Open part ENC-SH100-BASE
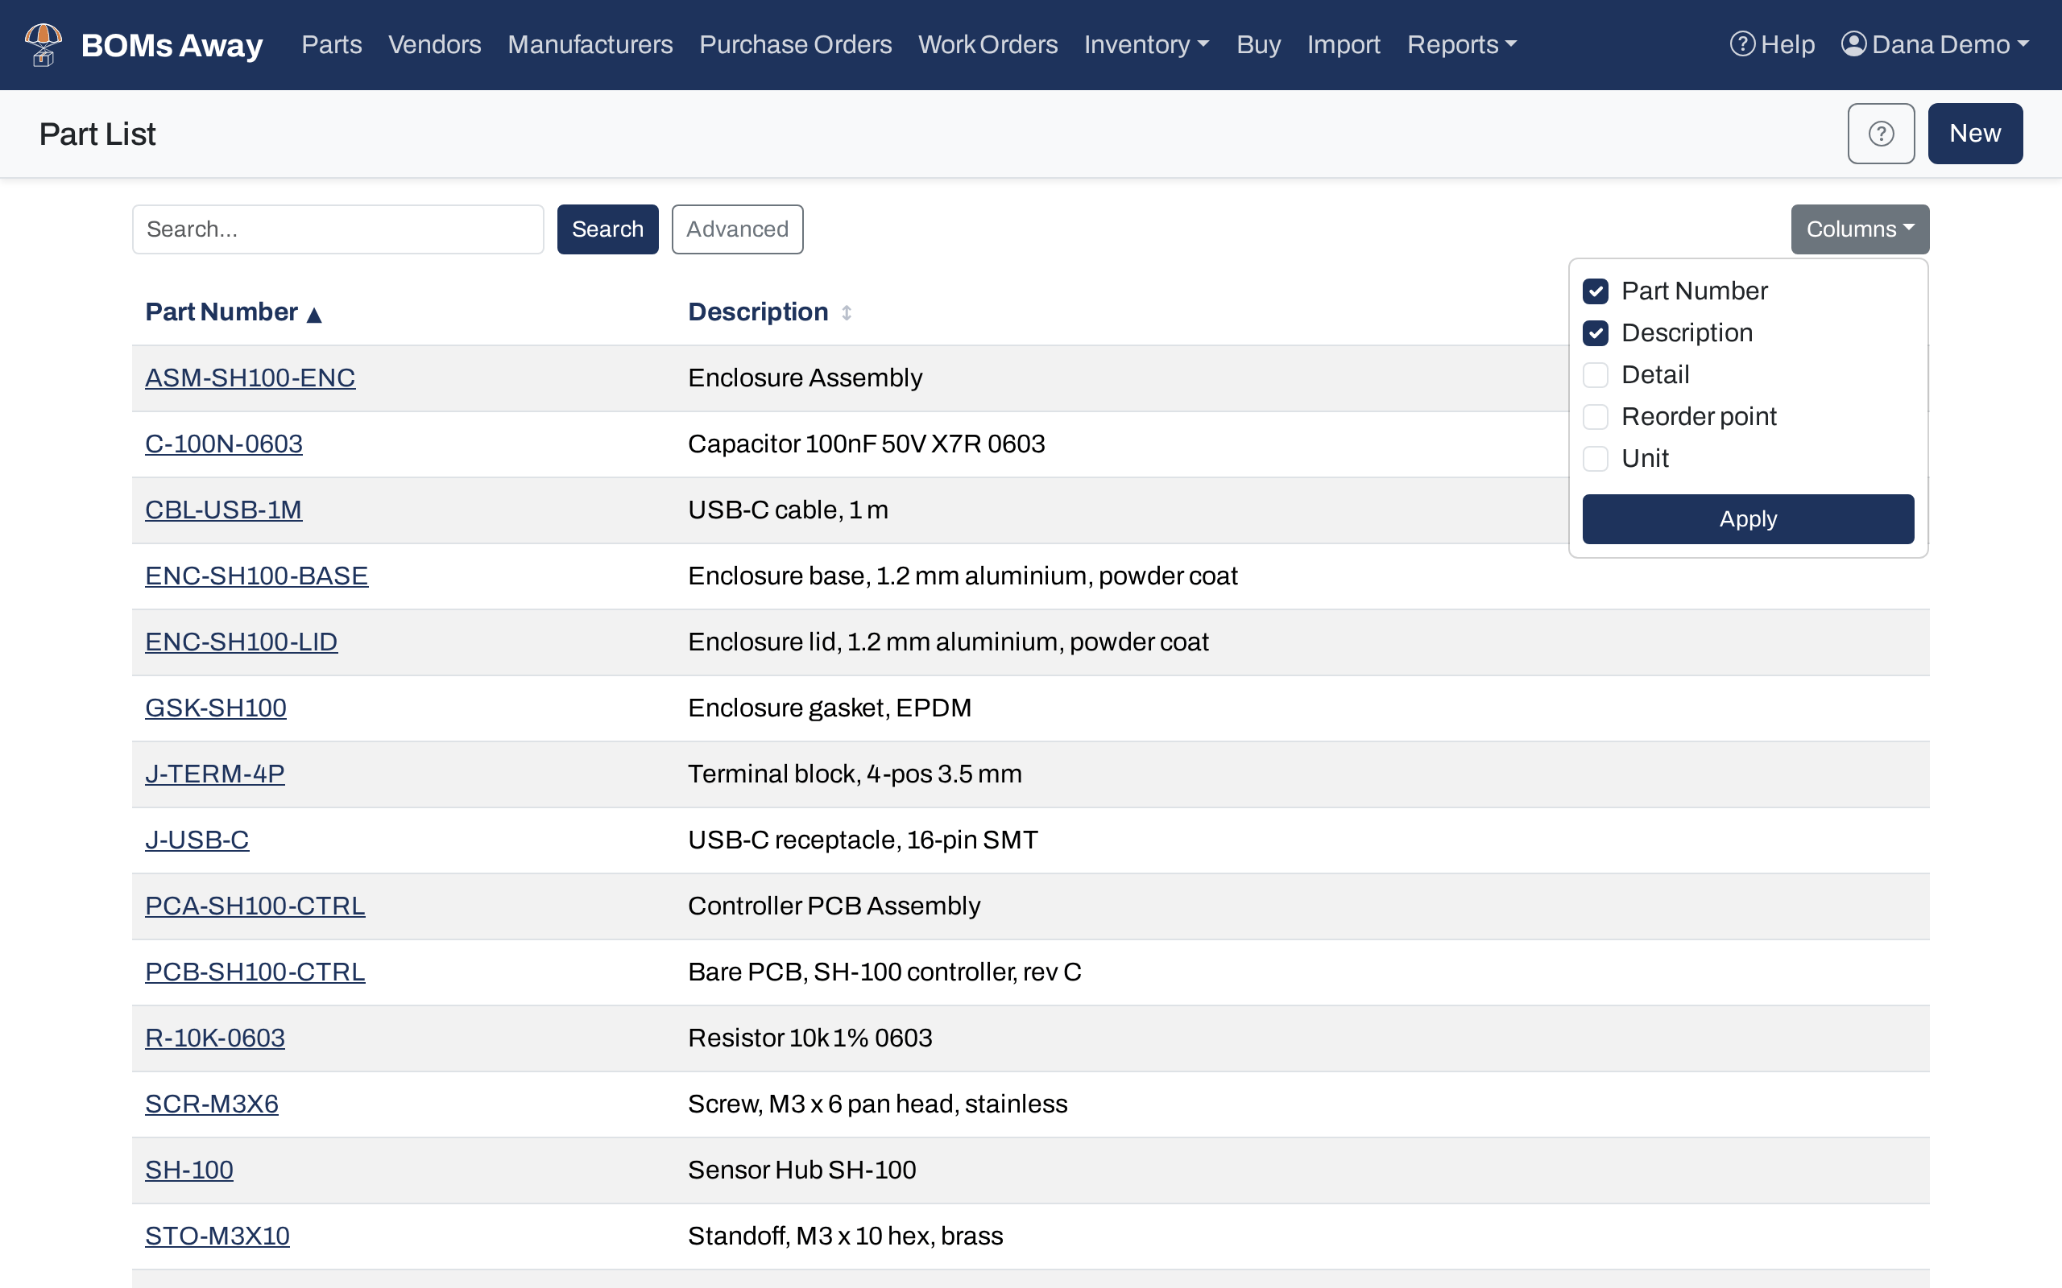The width and height of the screenshot is (2062, 1288). click(x=256, y=576)
